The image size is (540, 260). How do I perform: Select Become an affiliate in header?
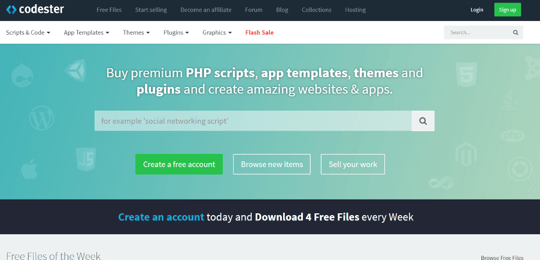[206, 10]
